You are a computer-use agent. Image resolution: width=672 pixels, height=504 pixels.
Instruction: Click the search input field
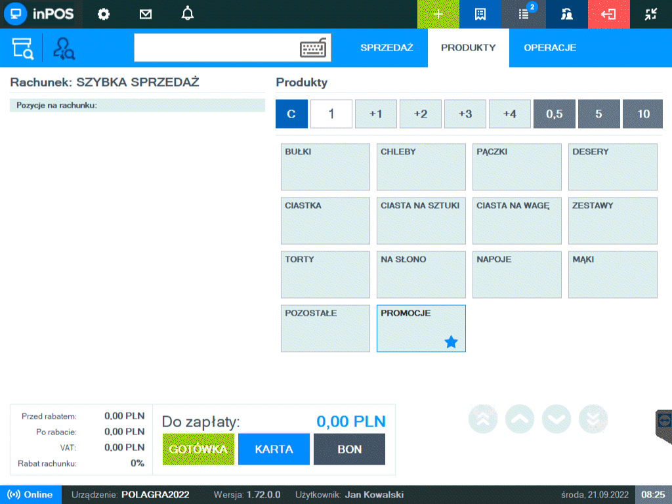[217, 48]
